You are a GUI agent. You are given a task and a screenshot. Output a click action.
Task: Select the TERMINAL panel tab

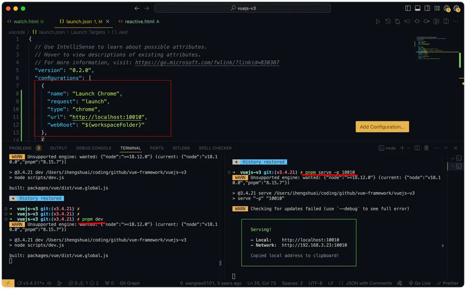[x=130, y=148]
